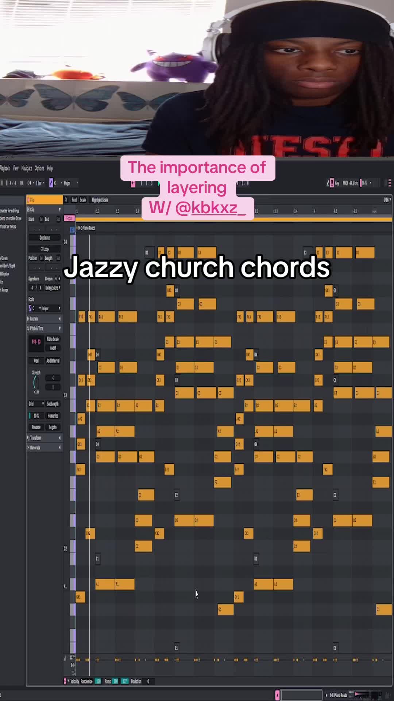Open the Options menu
Image resolution: width=394 pixels, height=701 pixels.
39,168
